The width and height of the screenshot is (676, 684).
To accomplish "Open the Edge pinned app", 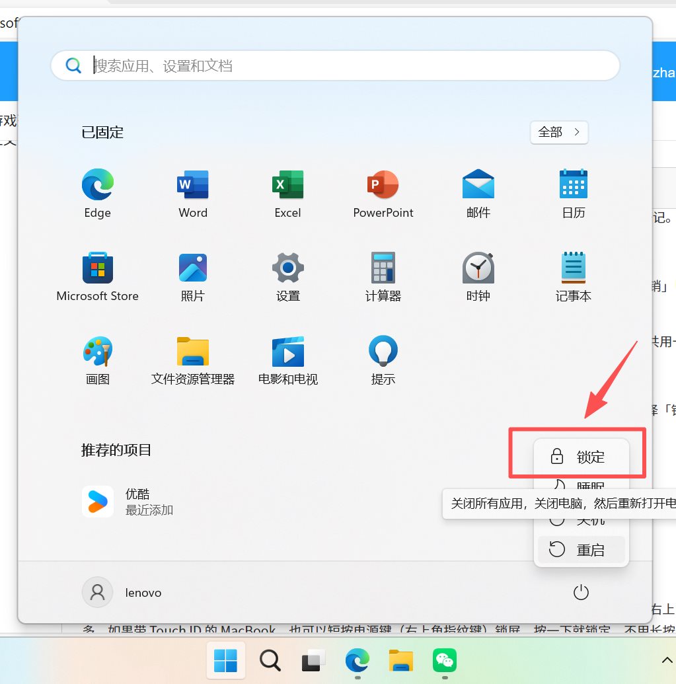I will tap(98, 193).
